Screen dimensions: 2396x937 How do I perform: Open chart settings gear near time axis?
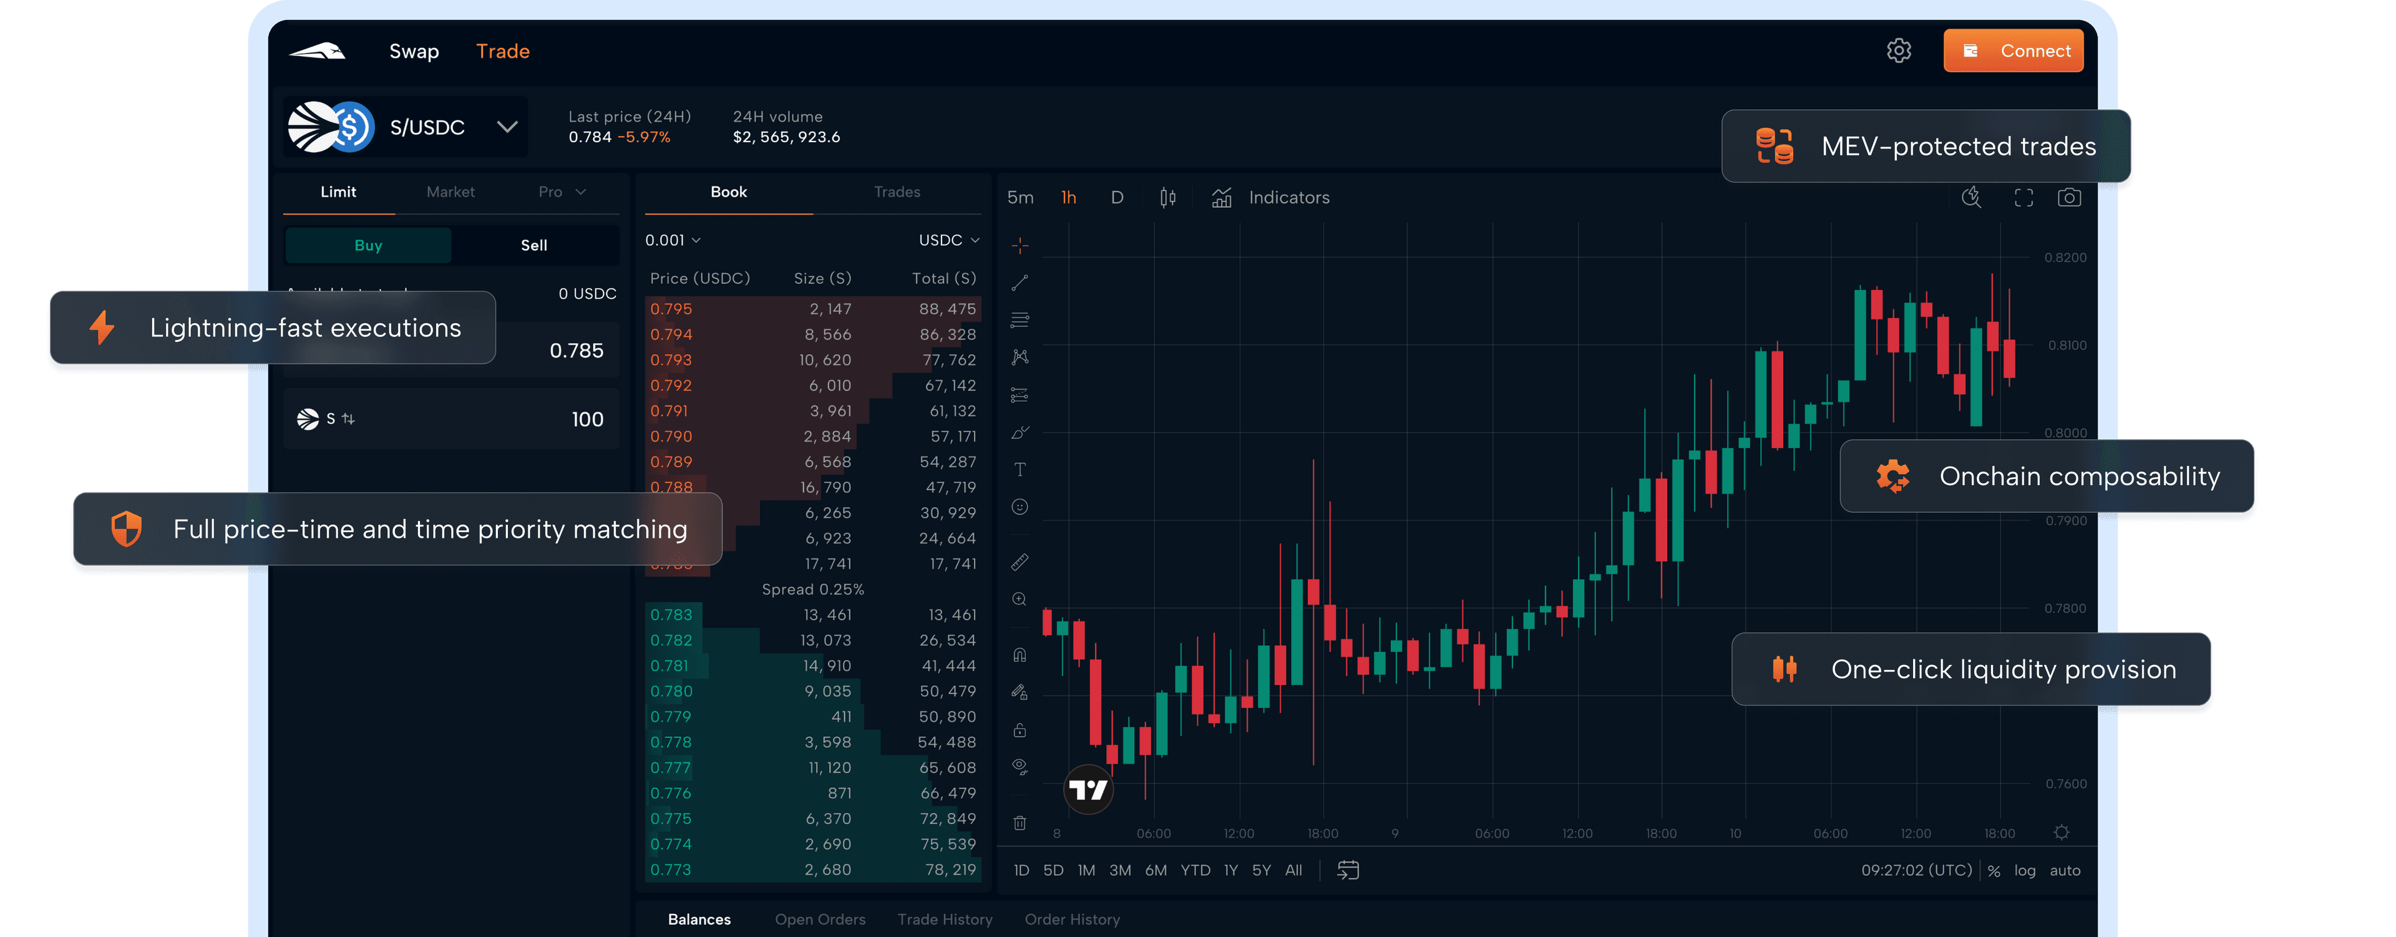click(2061, 833)
